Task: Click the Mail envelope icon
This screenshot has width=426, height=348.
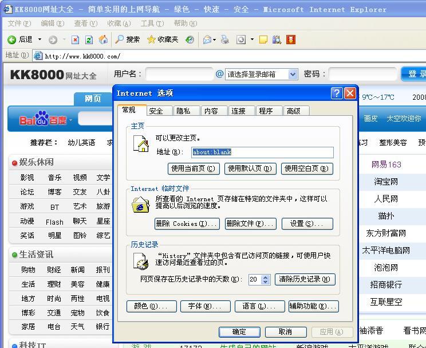Action: (207, 40)
